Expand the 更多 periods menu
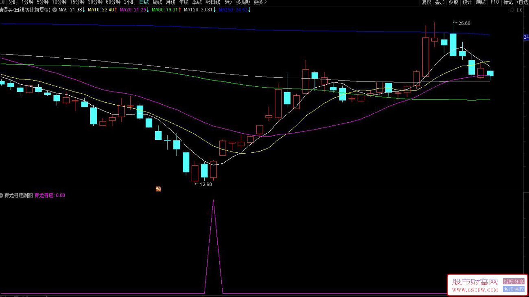The width and height of the screenshot is (529, 297). point(260,2)
